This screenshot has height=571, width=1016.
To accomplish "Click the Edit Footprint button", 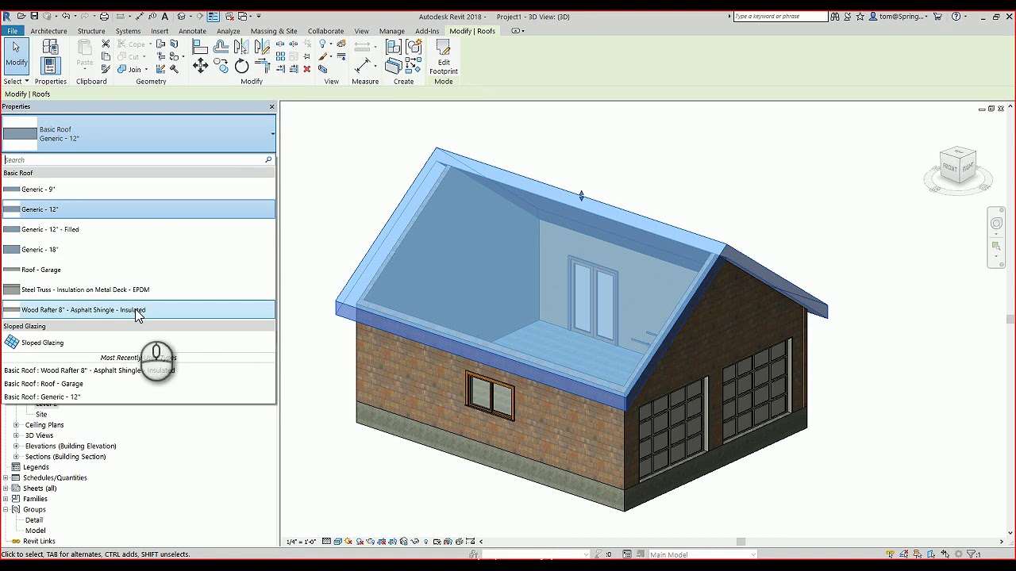I will (x=443, y=57).
